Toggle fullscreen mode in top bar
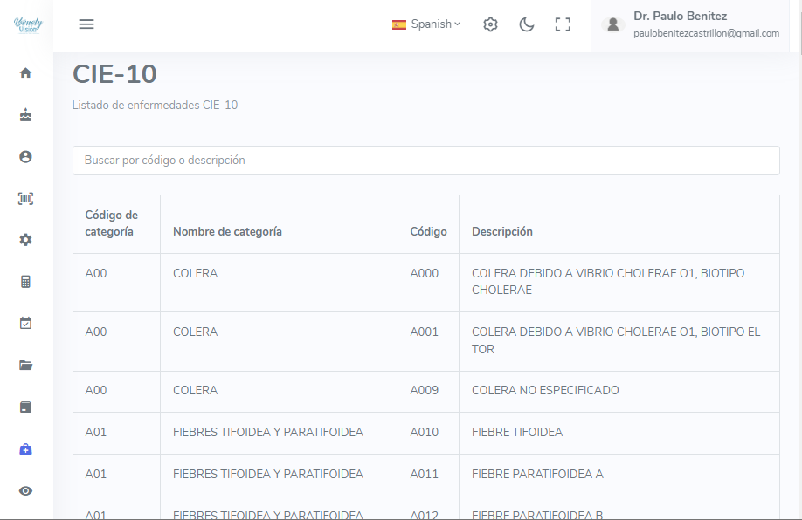 [x=563, y=24]
